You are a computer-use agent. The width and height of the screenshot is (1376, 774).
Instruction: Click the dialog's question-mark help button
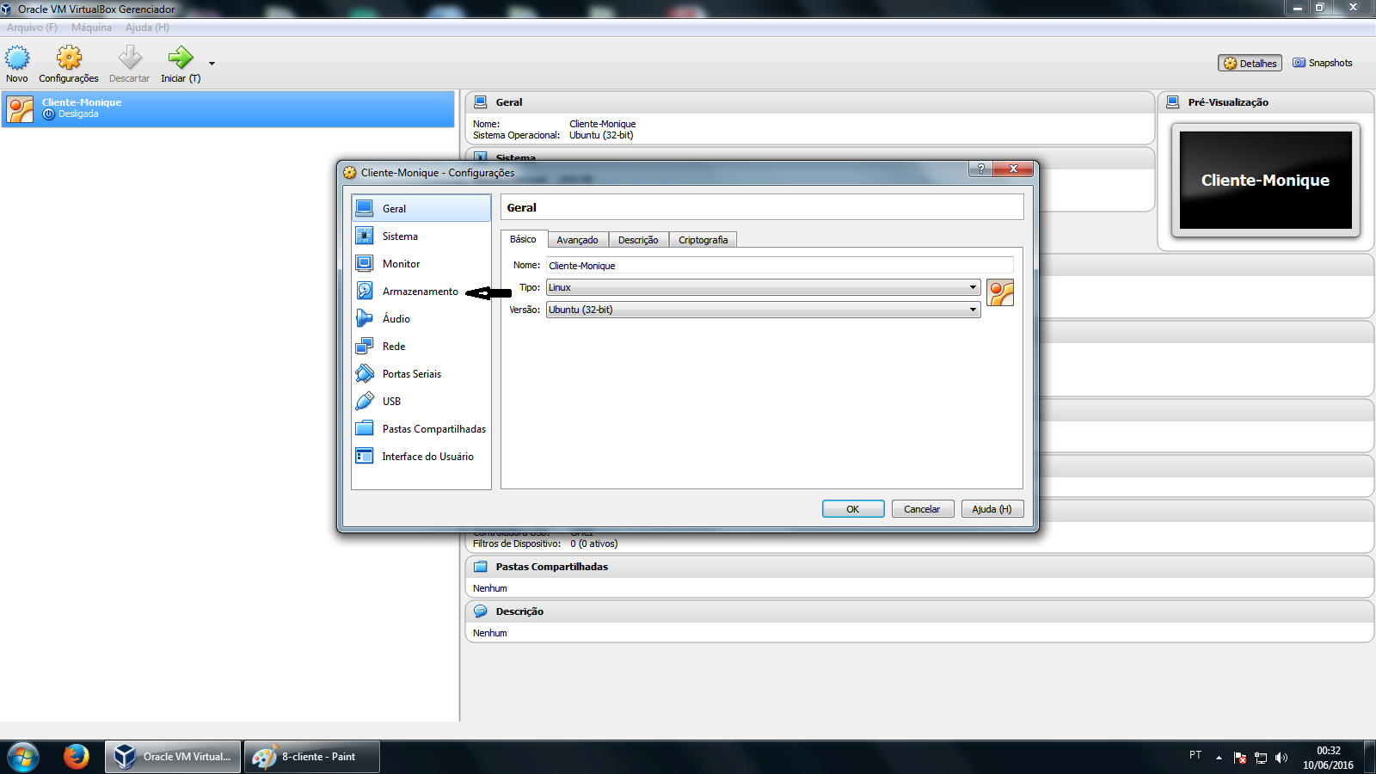pyautogui.click(x=980, y=169)
